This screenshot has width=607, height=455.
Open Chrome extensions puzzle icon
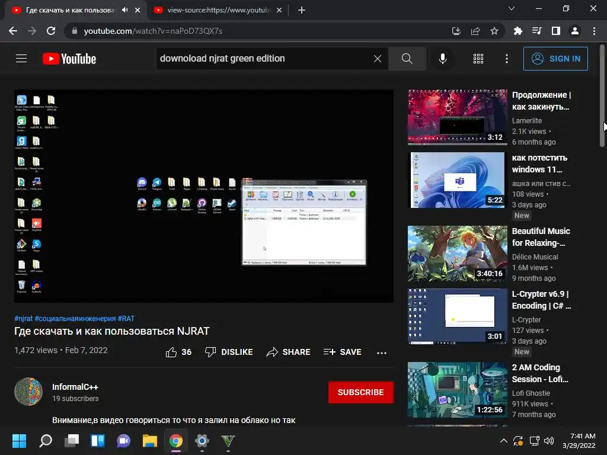(517, 31)
